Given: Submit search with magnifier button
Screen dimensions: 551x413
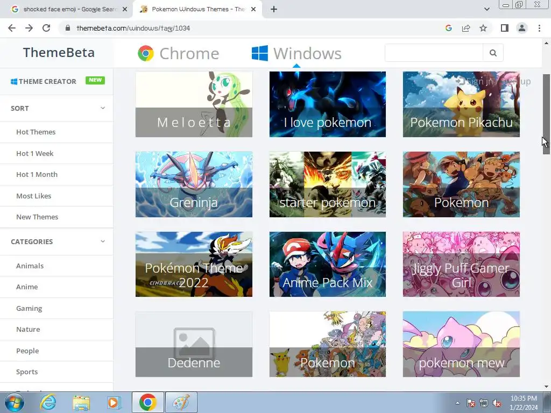Looking at the screenshot, I should (493, 53).
